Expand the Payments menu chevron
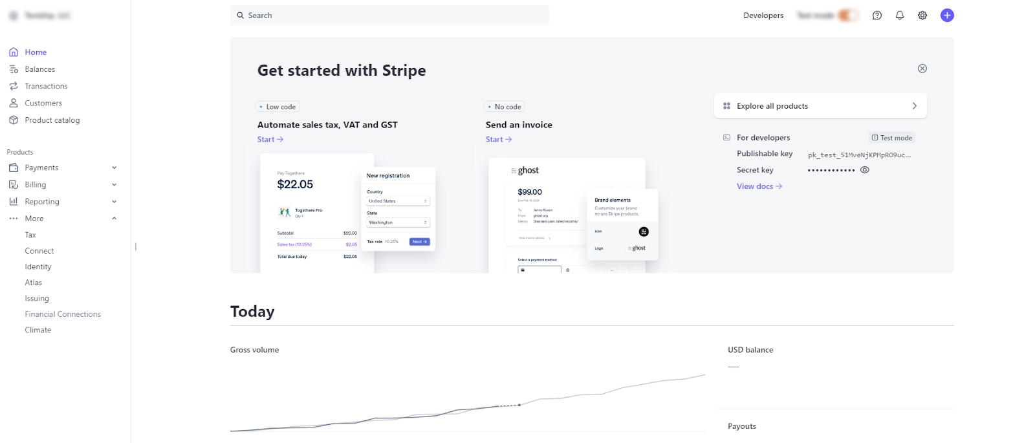The image size is (1035, 443). (x=114, y=167)
